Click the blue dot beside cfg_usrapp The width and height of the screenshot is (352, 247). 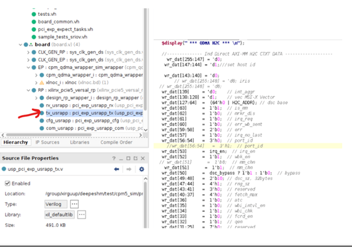[42, 120]
